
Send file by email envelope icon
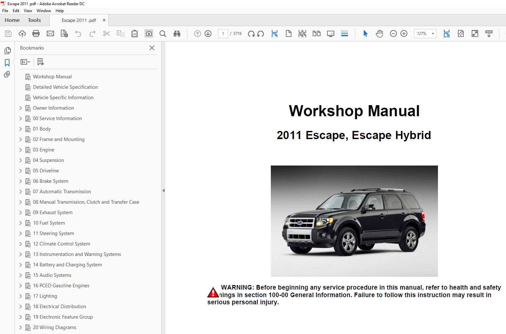[x=50, y=34]
